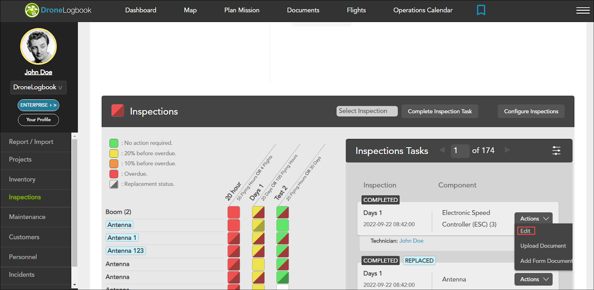Viewport: 594px width, 290px height.
Task: Click Complete Inspection Task button
Action: pyautogui.click(x=440, y=111)
